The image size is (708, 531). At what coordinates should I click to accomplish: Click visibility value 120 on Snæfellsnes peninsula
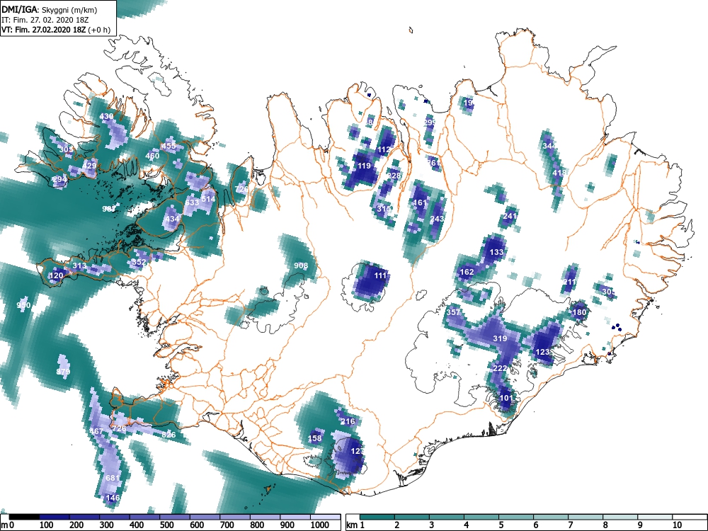(x=56, y=275)
